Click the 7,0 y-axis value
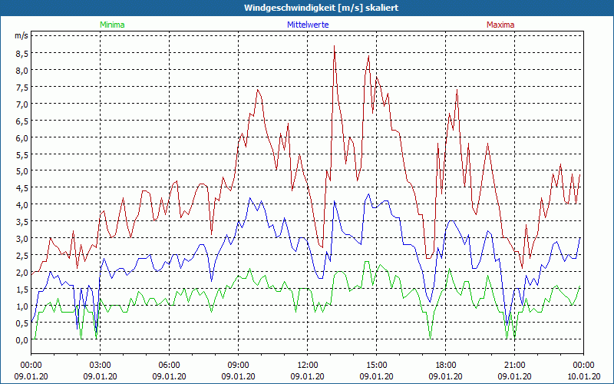The width and height of the screenshot is (614, 384). pos(21,104)
